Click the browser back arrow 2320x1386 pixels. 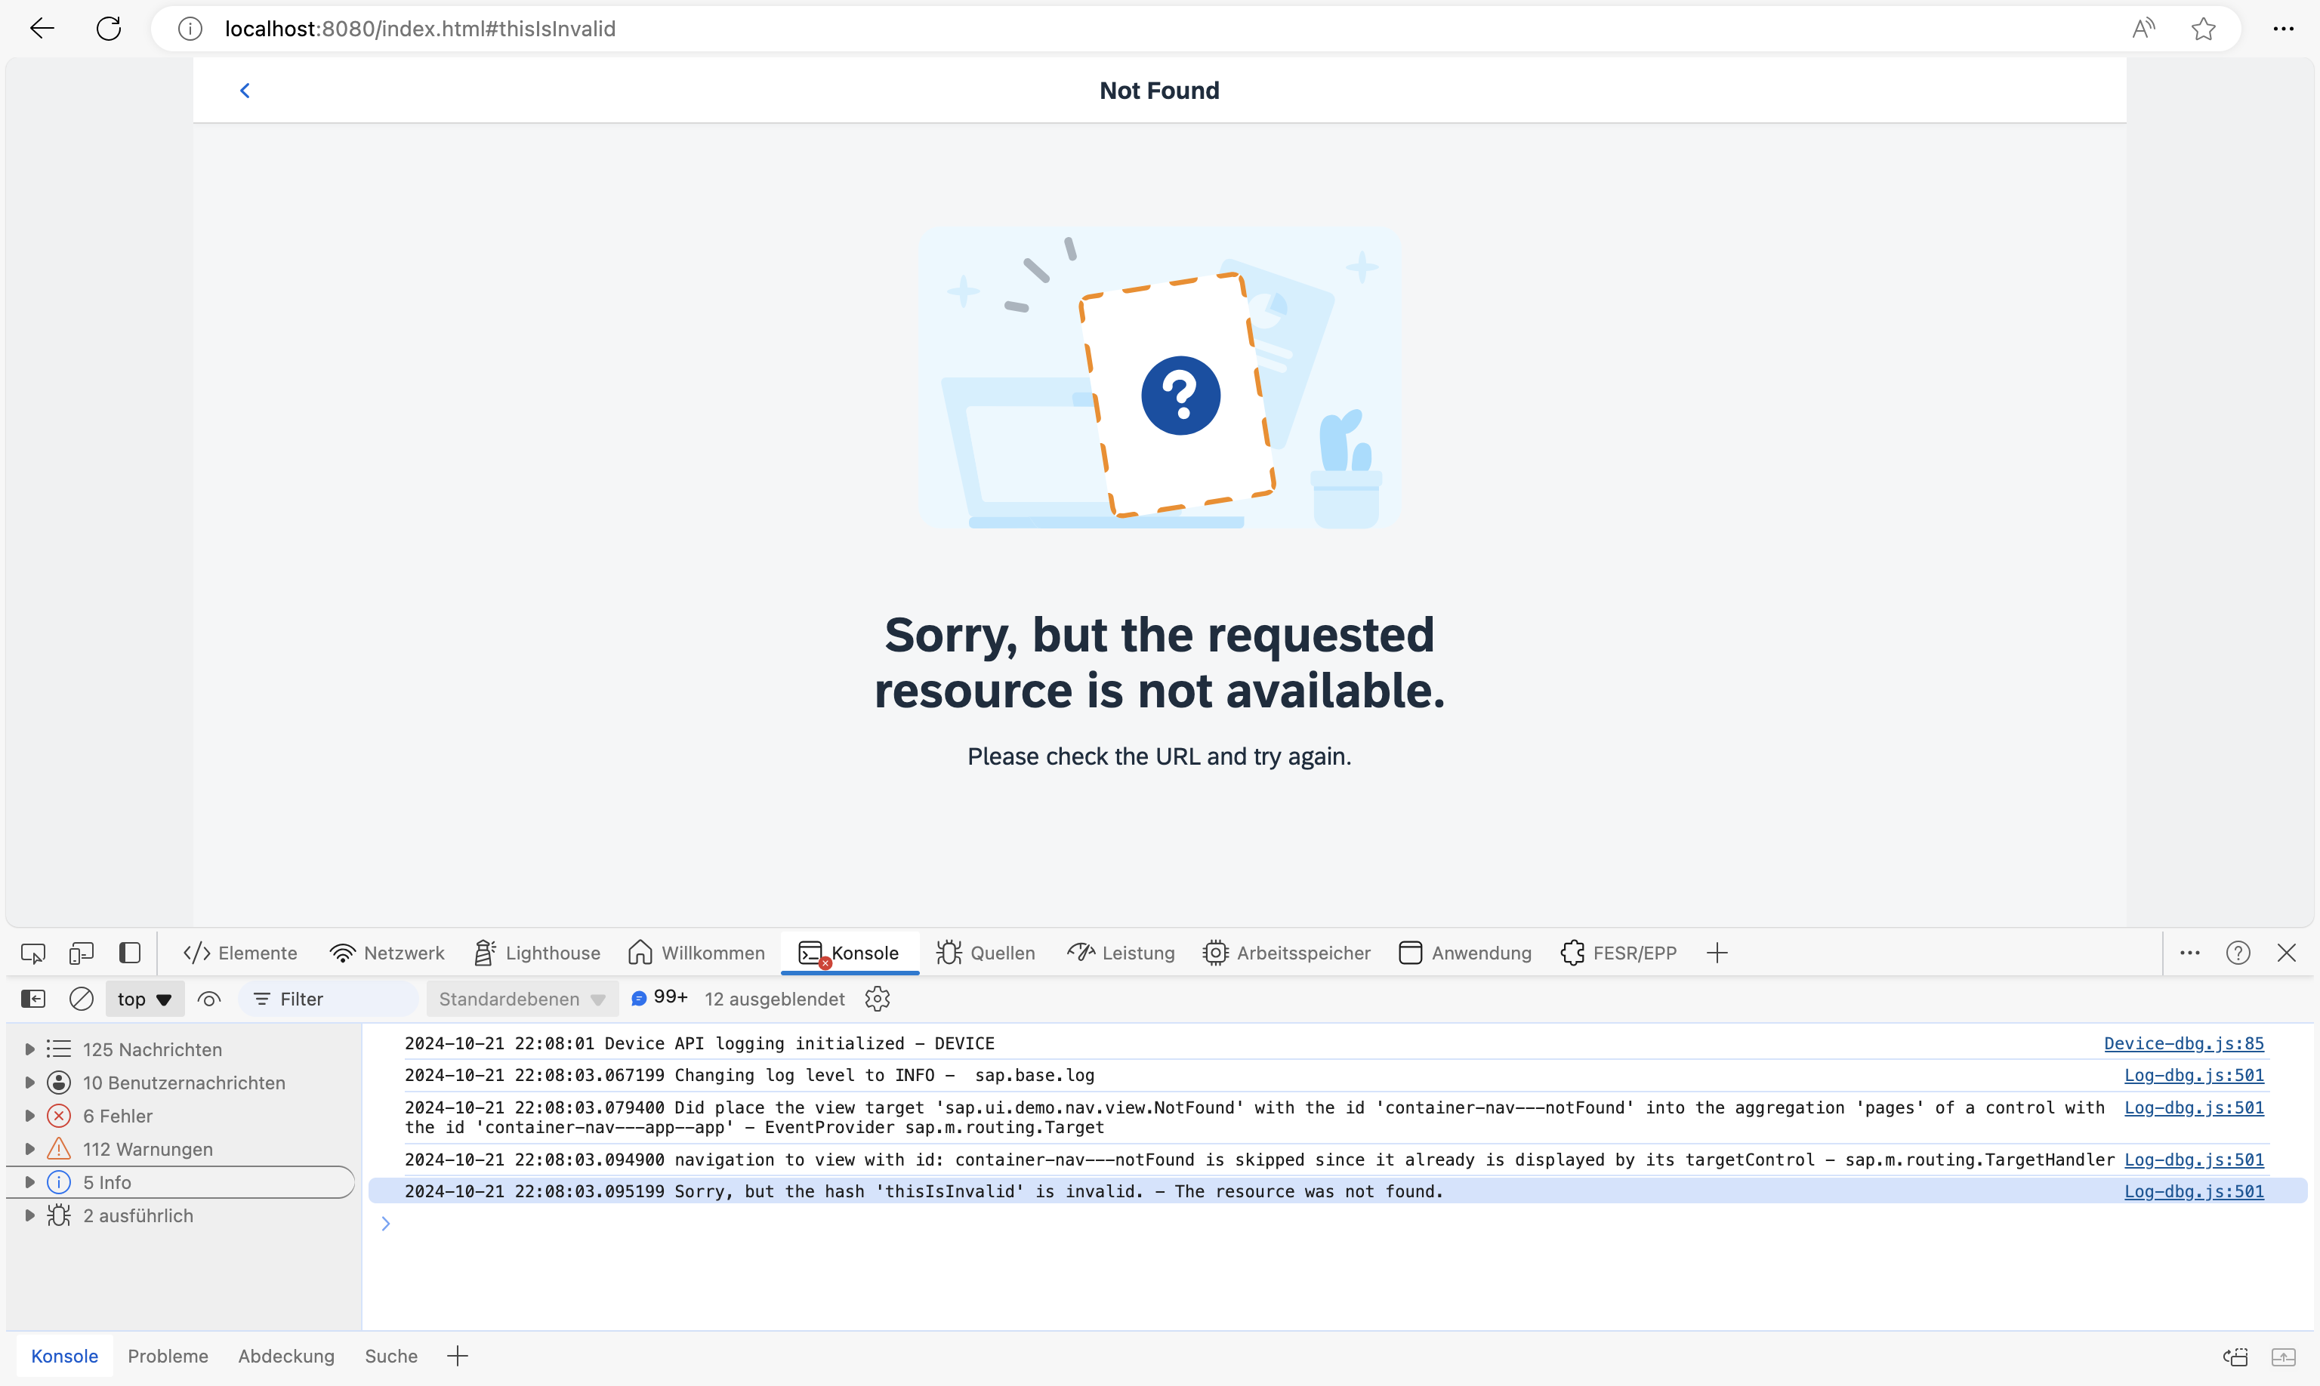click(x=42, y=29)
